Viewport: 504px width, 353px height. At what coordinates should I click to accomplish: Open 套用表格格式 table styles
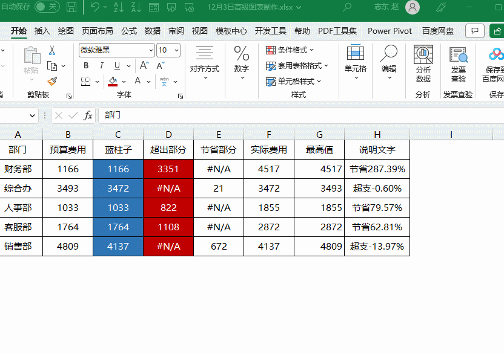click(297, 66)
